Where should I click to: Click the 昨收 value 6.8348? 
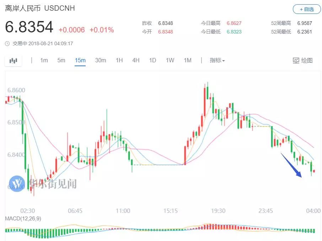(165, 23)
